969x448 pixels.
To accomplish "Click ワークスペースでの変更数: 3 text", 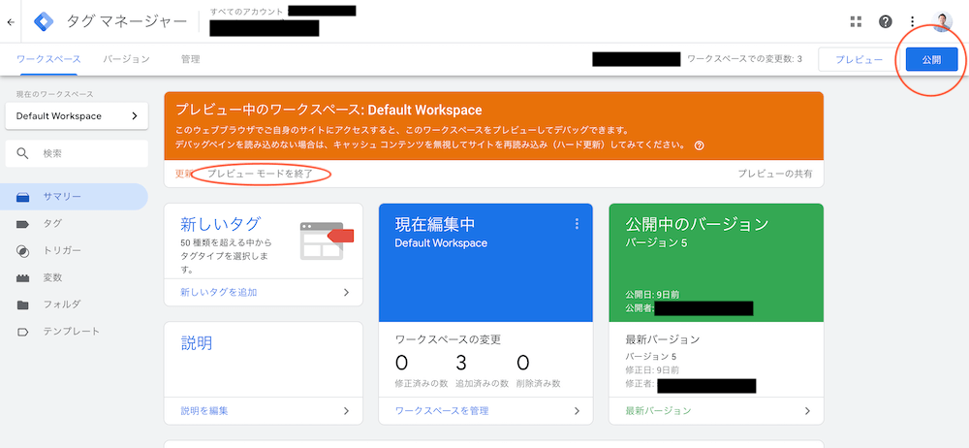I will click(744, 59).
